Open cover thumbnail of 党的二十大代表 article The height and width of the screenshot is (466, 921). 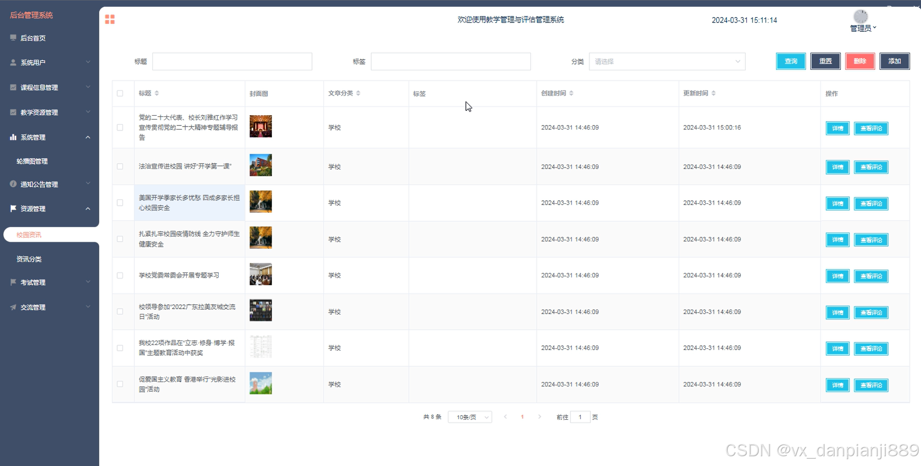[261, 126]
